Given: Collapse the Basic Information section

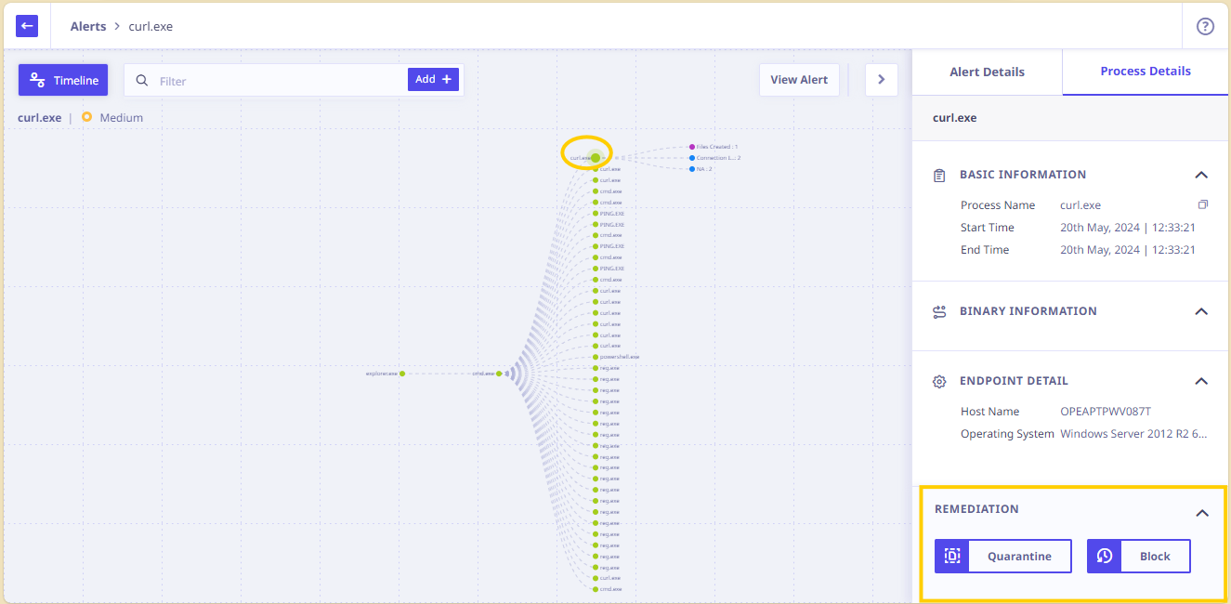Looking at the screenshot, I should (x=1201, y=175).
